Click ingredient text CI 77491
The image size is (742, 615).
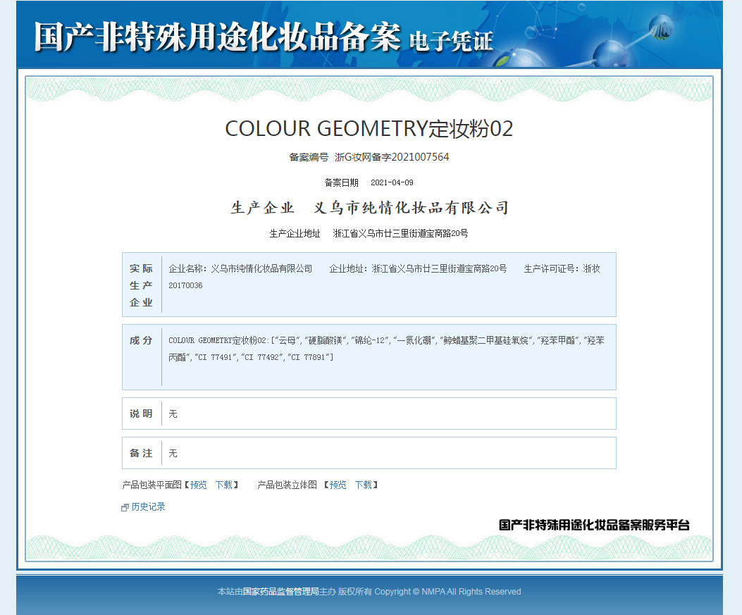pos(214,357)
